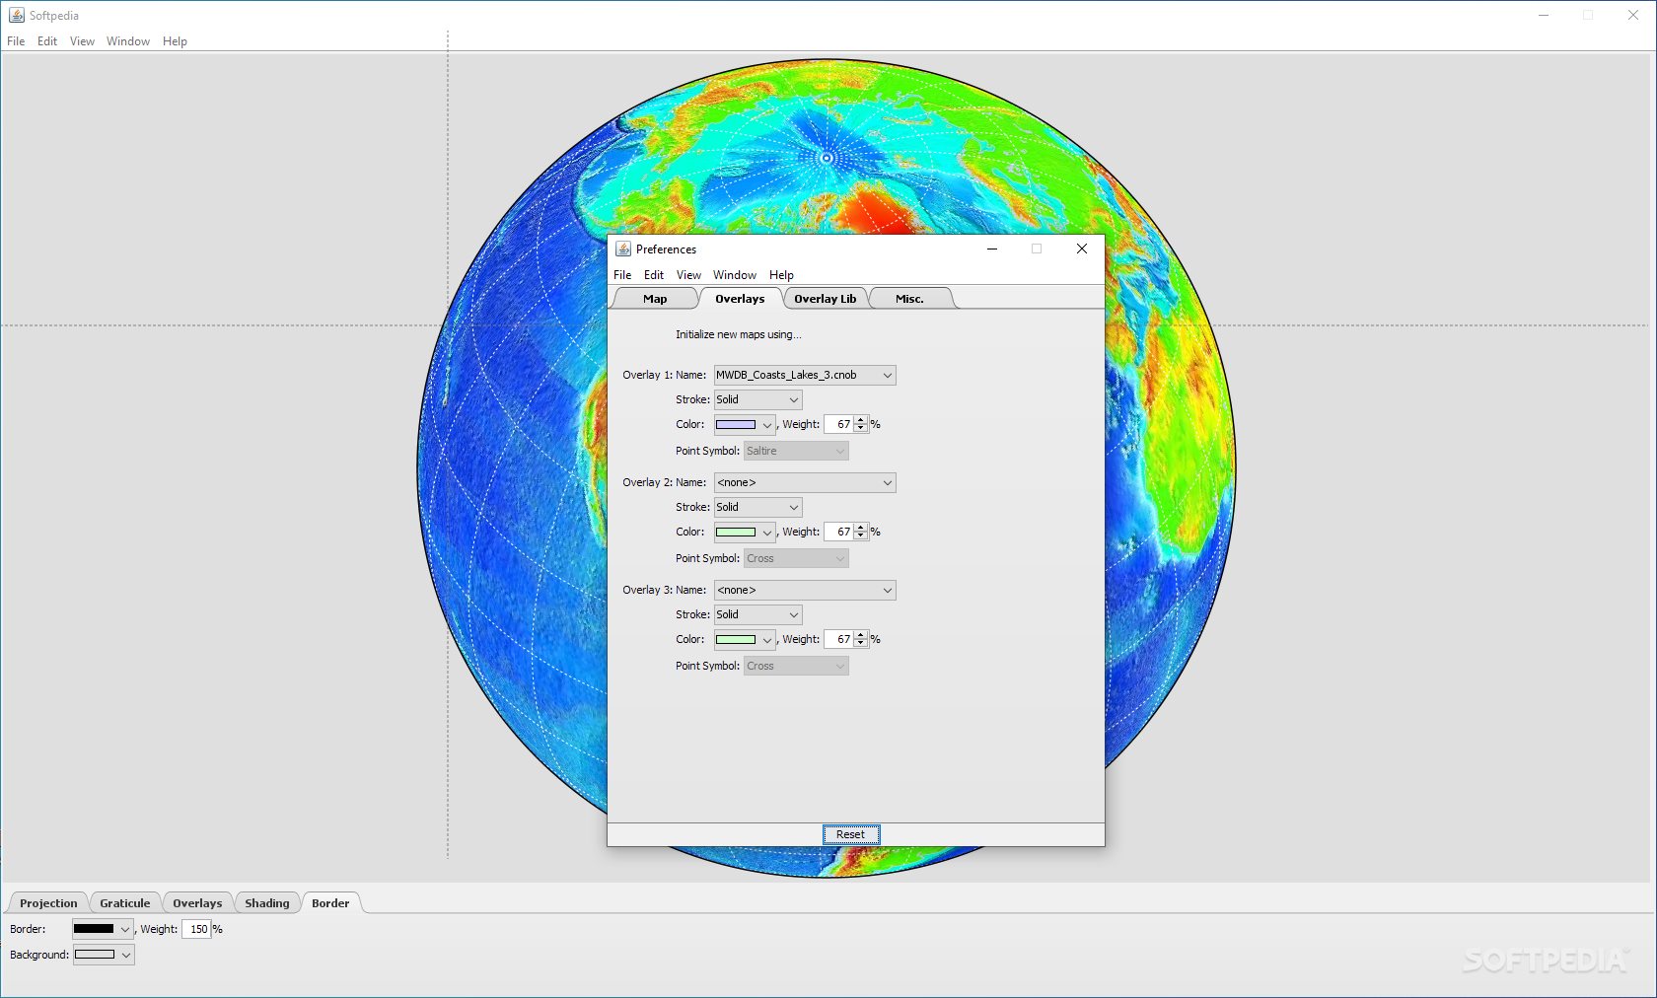Open Help menu in main window
Screen dimensions: 1657x998
click(175, 41)
